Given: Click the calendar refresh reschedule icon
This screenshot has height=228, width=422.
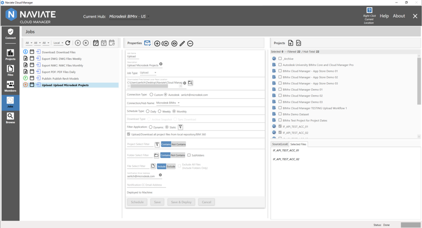Looking at the screenshot, I should coord(112,43).
